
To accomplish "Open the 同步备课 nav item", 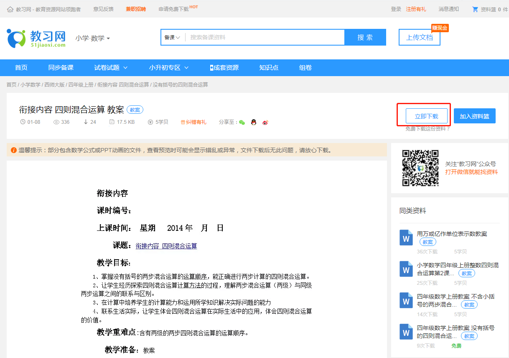I will (x=61, y=67).
